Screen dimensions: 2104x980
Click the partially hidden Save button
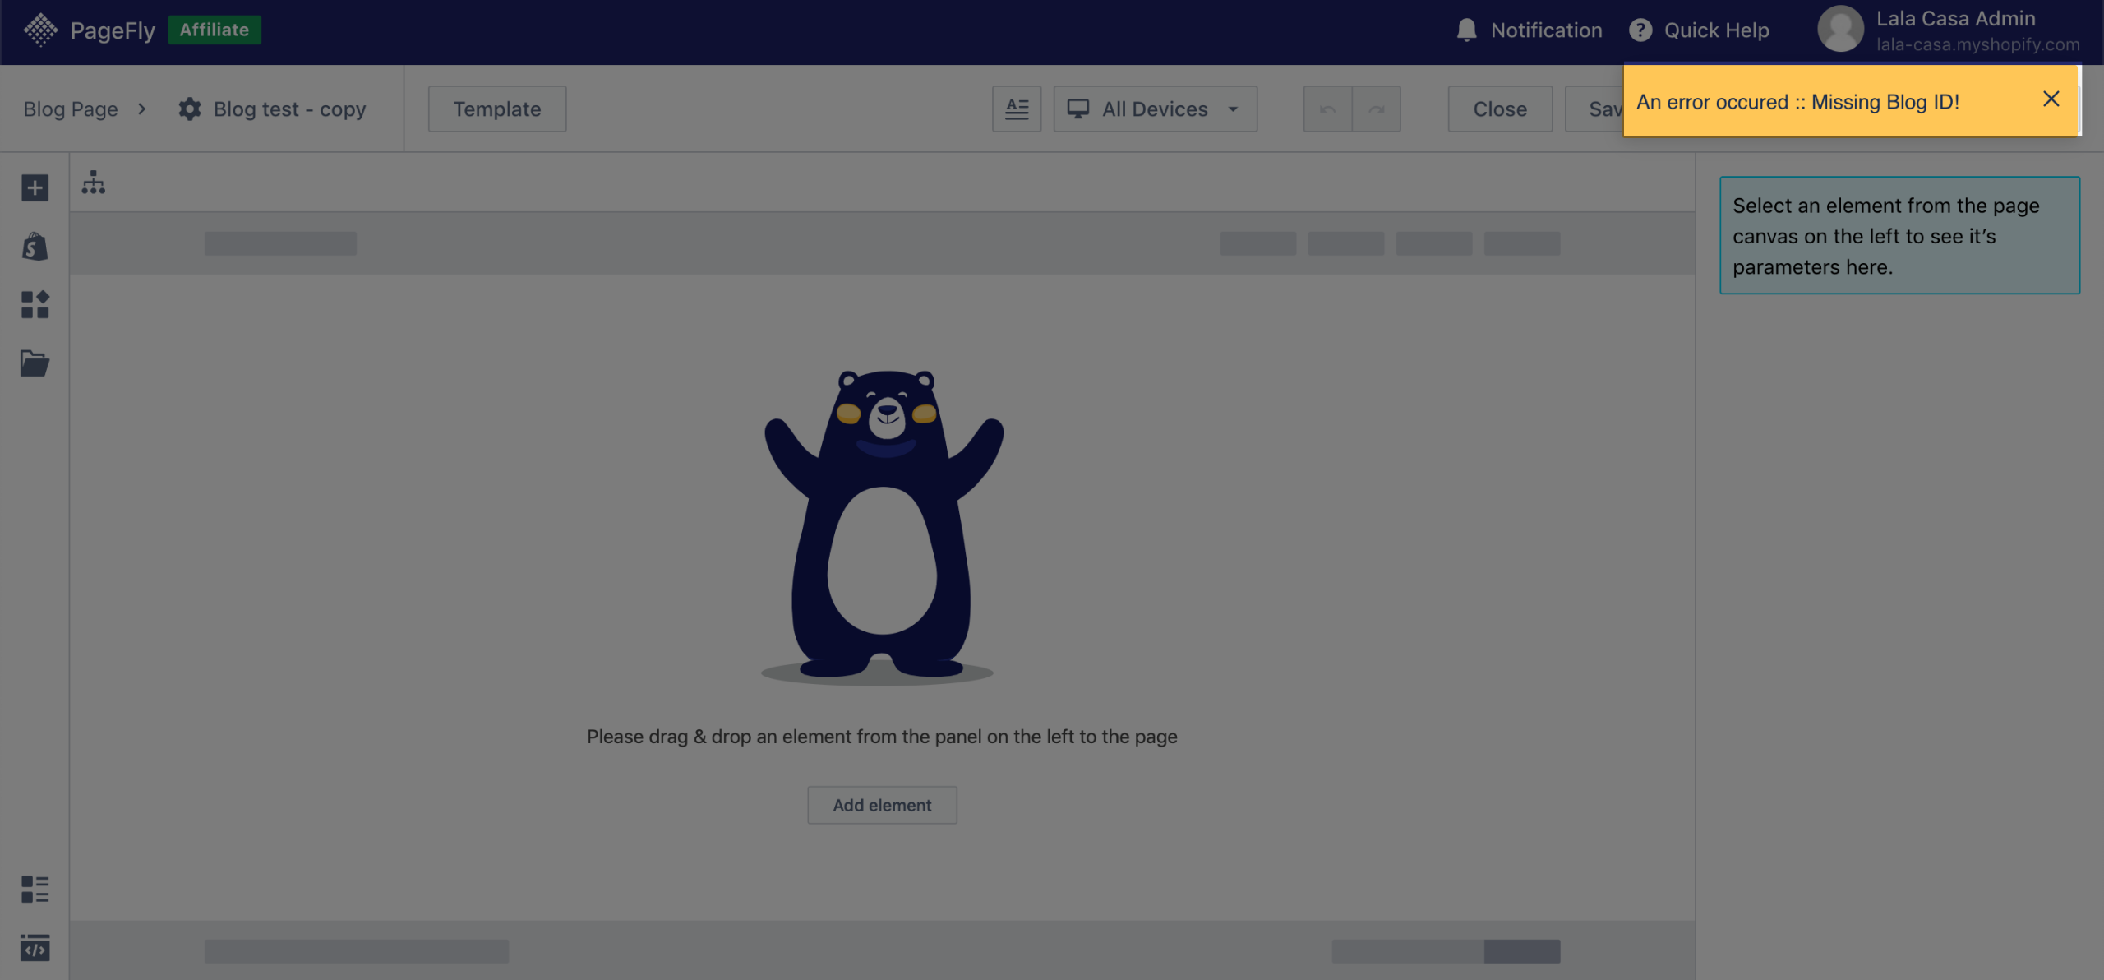(x=1594, y=109)
